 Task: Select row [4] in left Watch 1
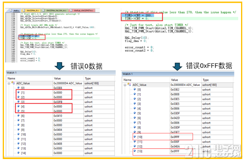[x=60, y=107]
